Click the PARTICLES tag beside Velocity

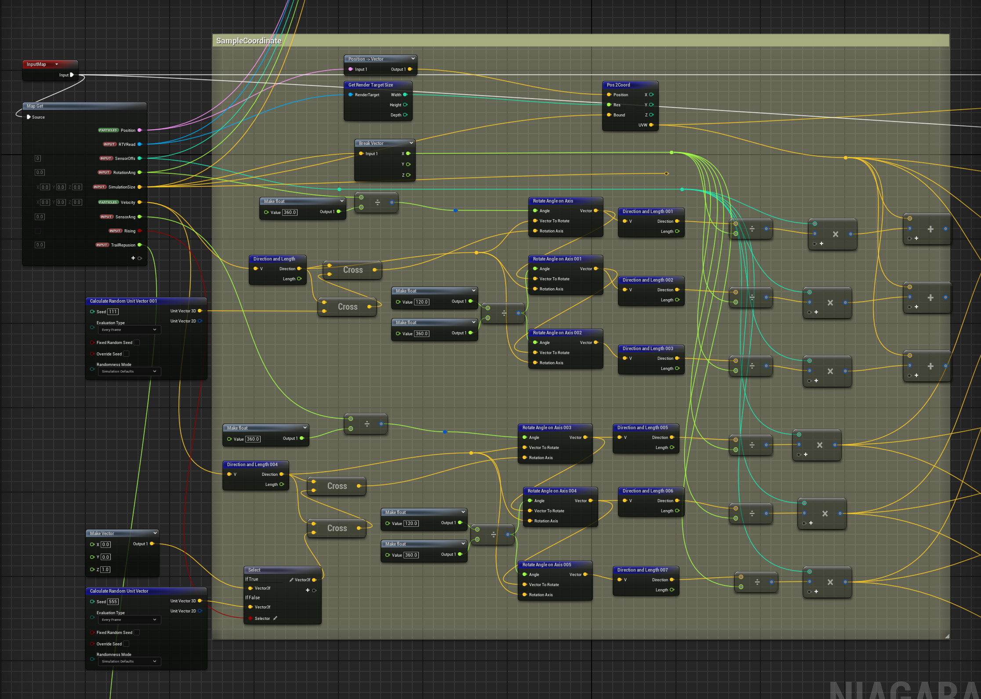pyautogui.click(x=108, y=203)
